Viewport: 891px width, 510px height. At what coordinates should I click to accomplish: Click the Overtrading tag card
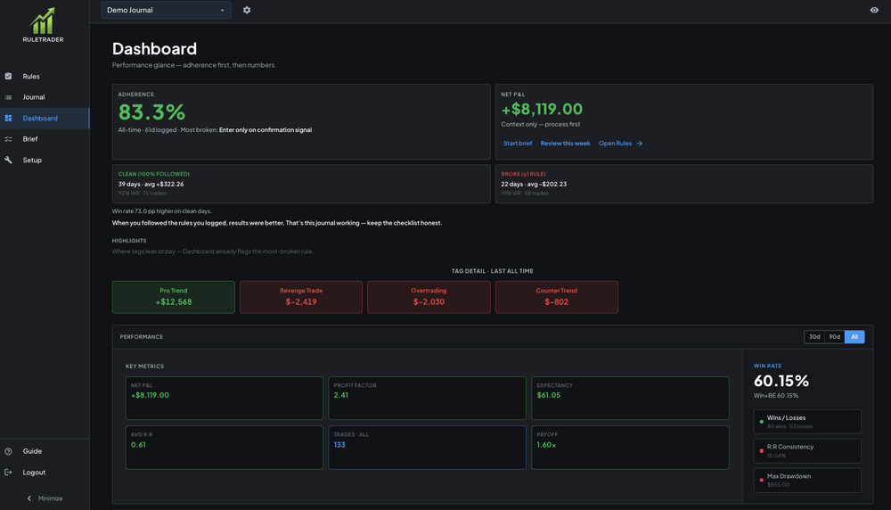pos(429,297)
